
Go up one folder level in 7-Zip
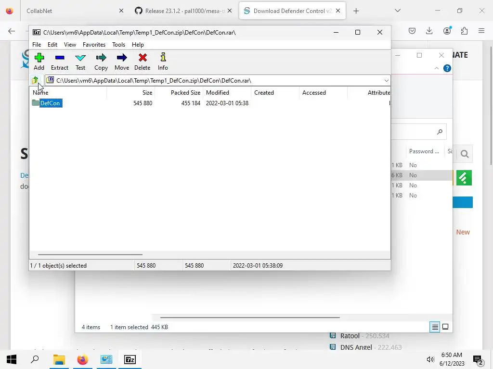click(x=35, y=80)
